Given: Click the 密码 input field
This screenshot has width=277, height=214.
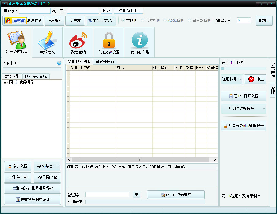Looking at the screenshot, I should (x=83, y=11).
